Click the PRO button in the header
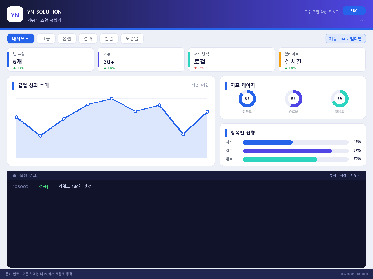Viewport: 373px width, 279px height. (x=354, y=11)
